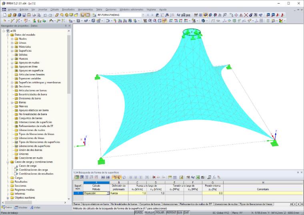Click the Save diskette icon
The height and width of the screenshot is (215, 304).
(x=24, y=15)
